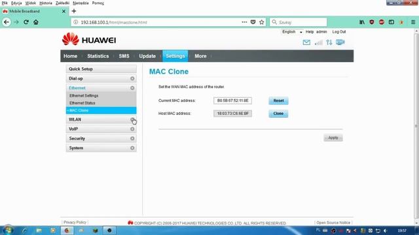Open the Widok menu
Image resolution: width=419 pixels, height=235 pixels.
[31, 3]
